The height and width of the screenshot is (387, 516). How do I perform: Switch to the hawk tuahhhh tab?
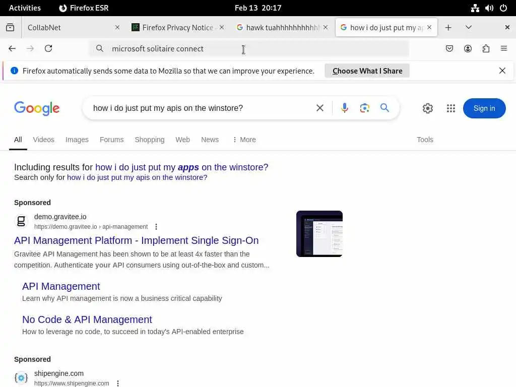click(x=282, y=28)
